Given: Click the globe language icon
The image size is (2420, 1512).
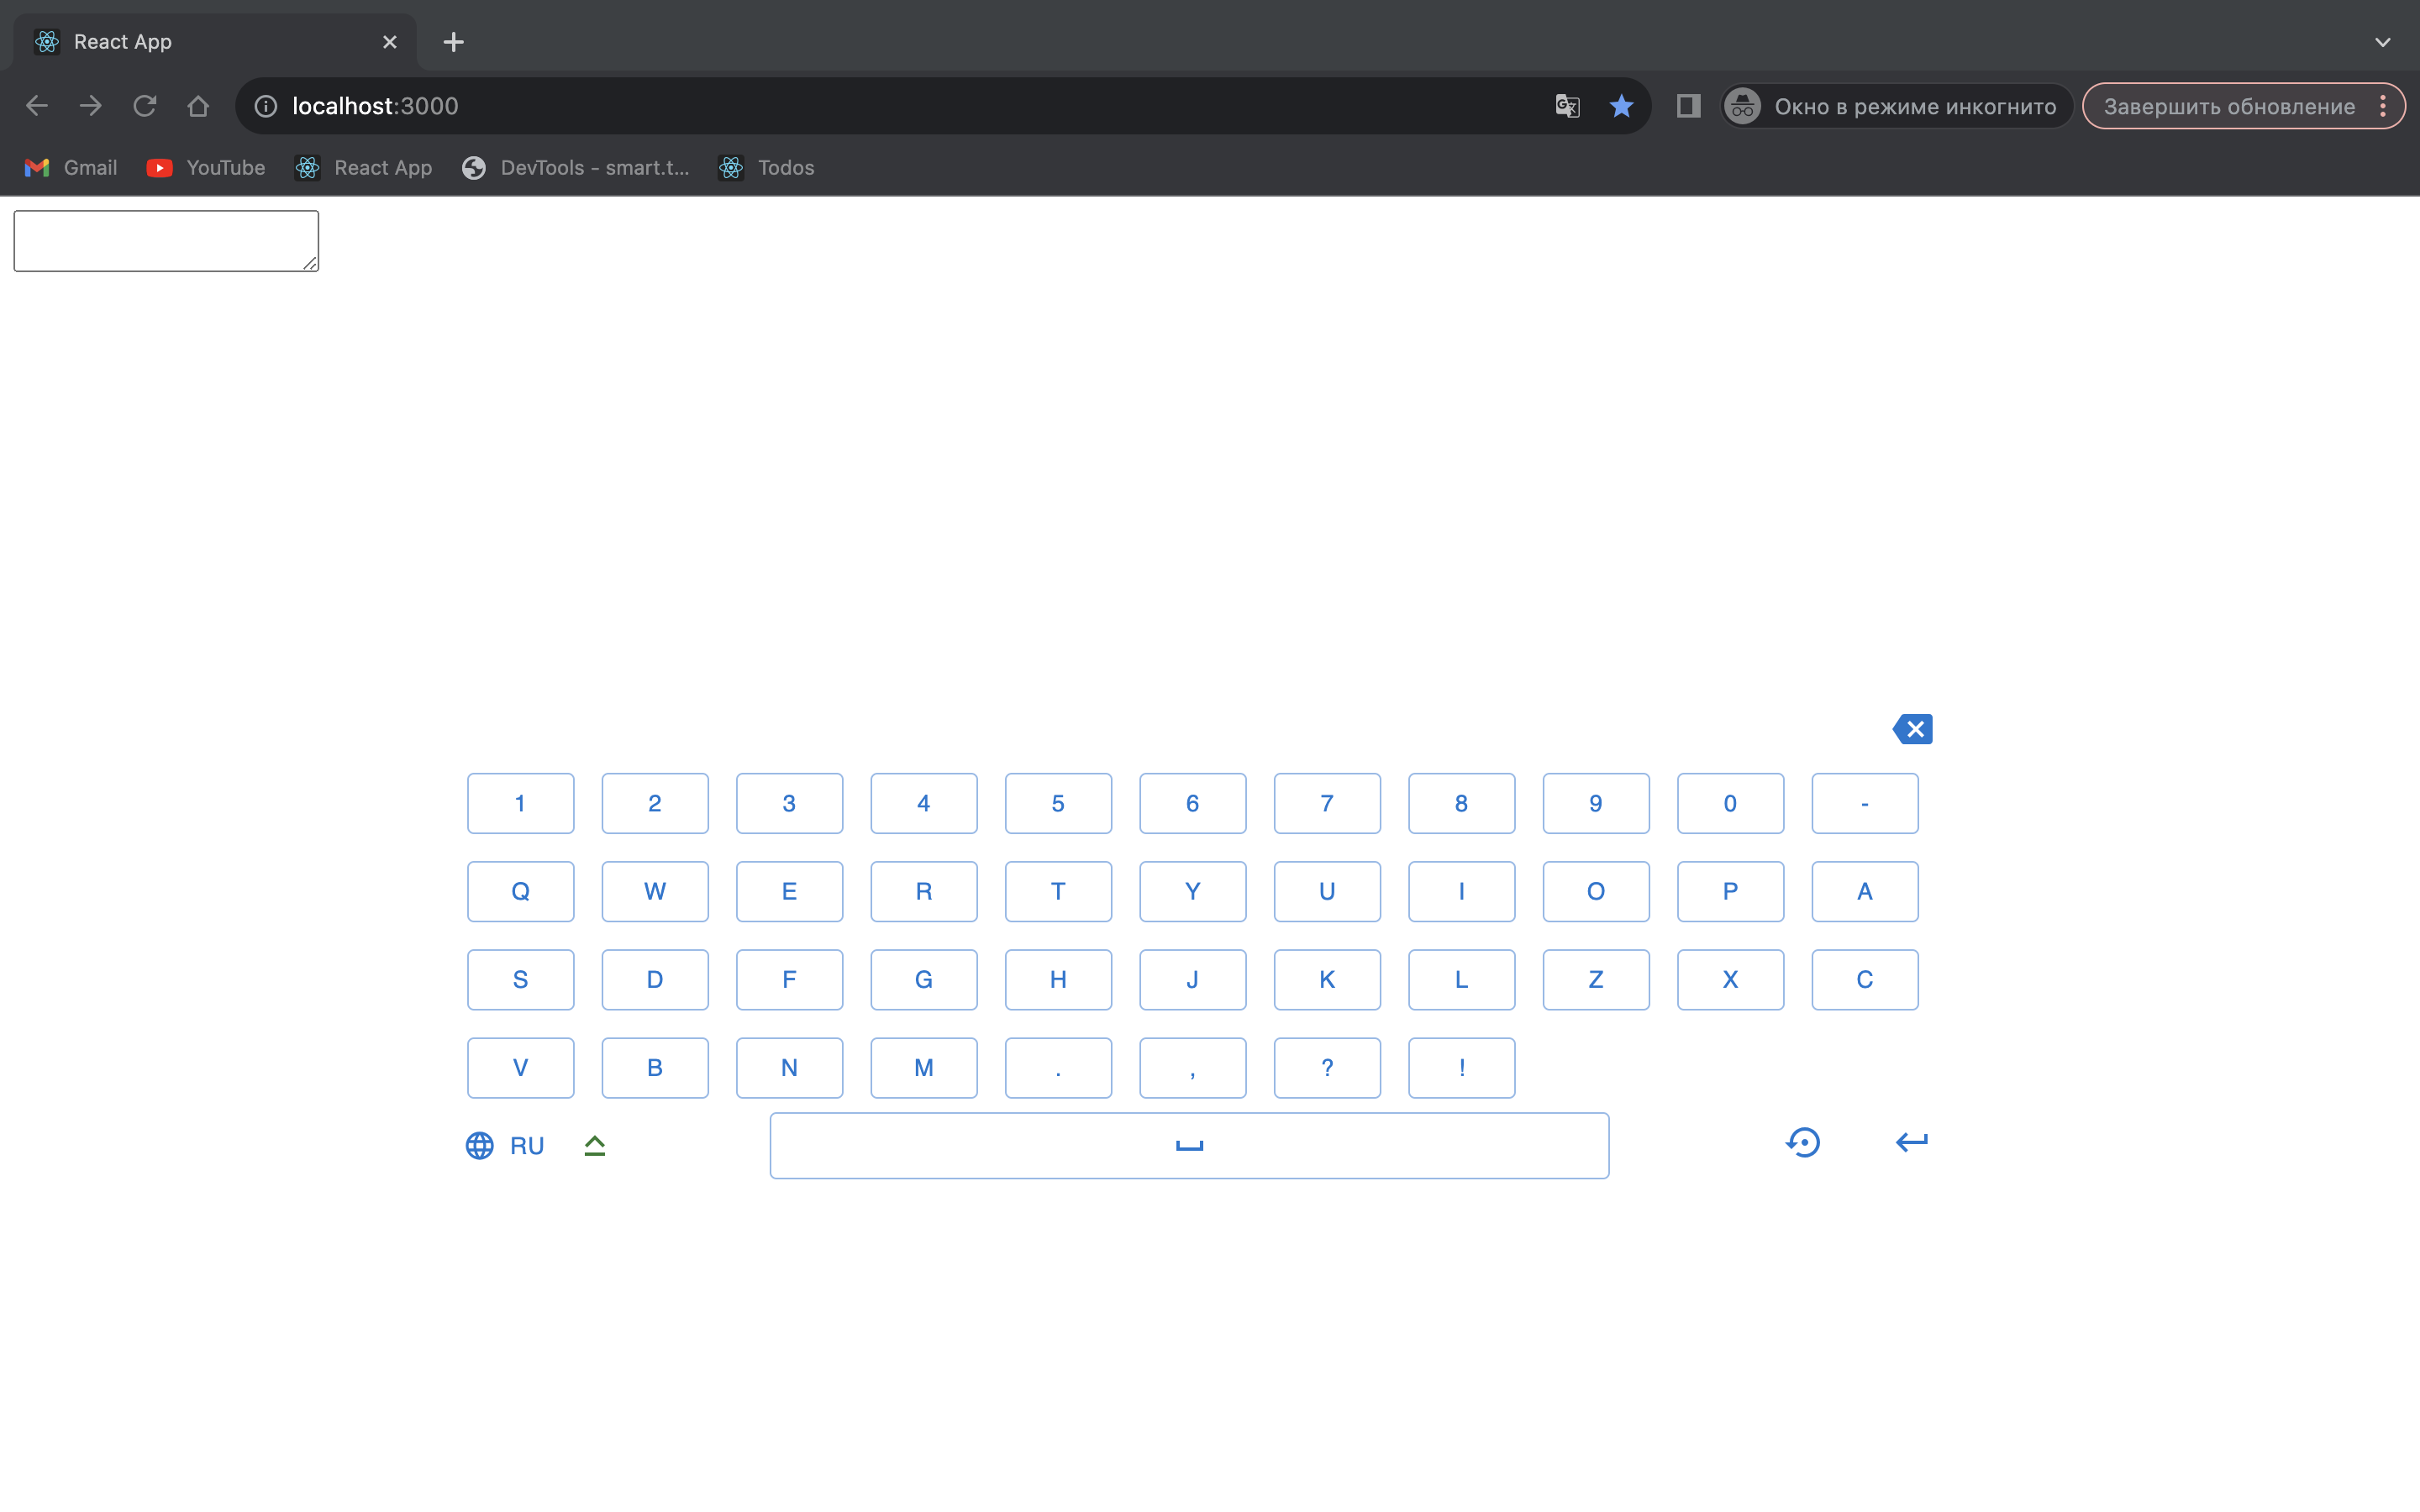Looking at the screenshot, I should (480, 1145).
